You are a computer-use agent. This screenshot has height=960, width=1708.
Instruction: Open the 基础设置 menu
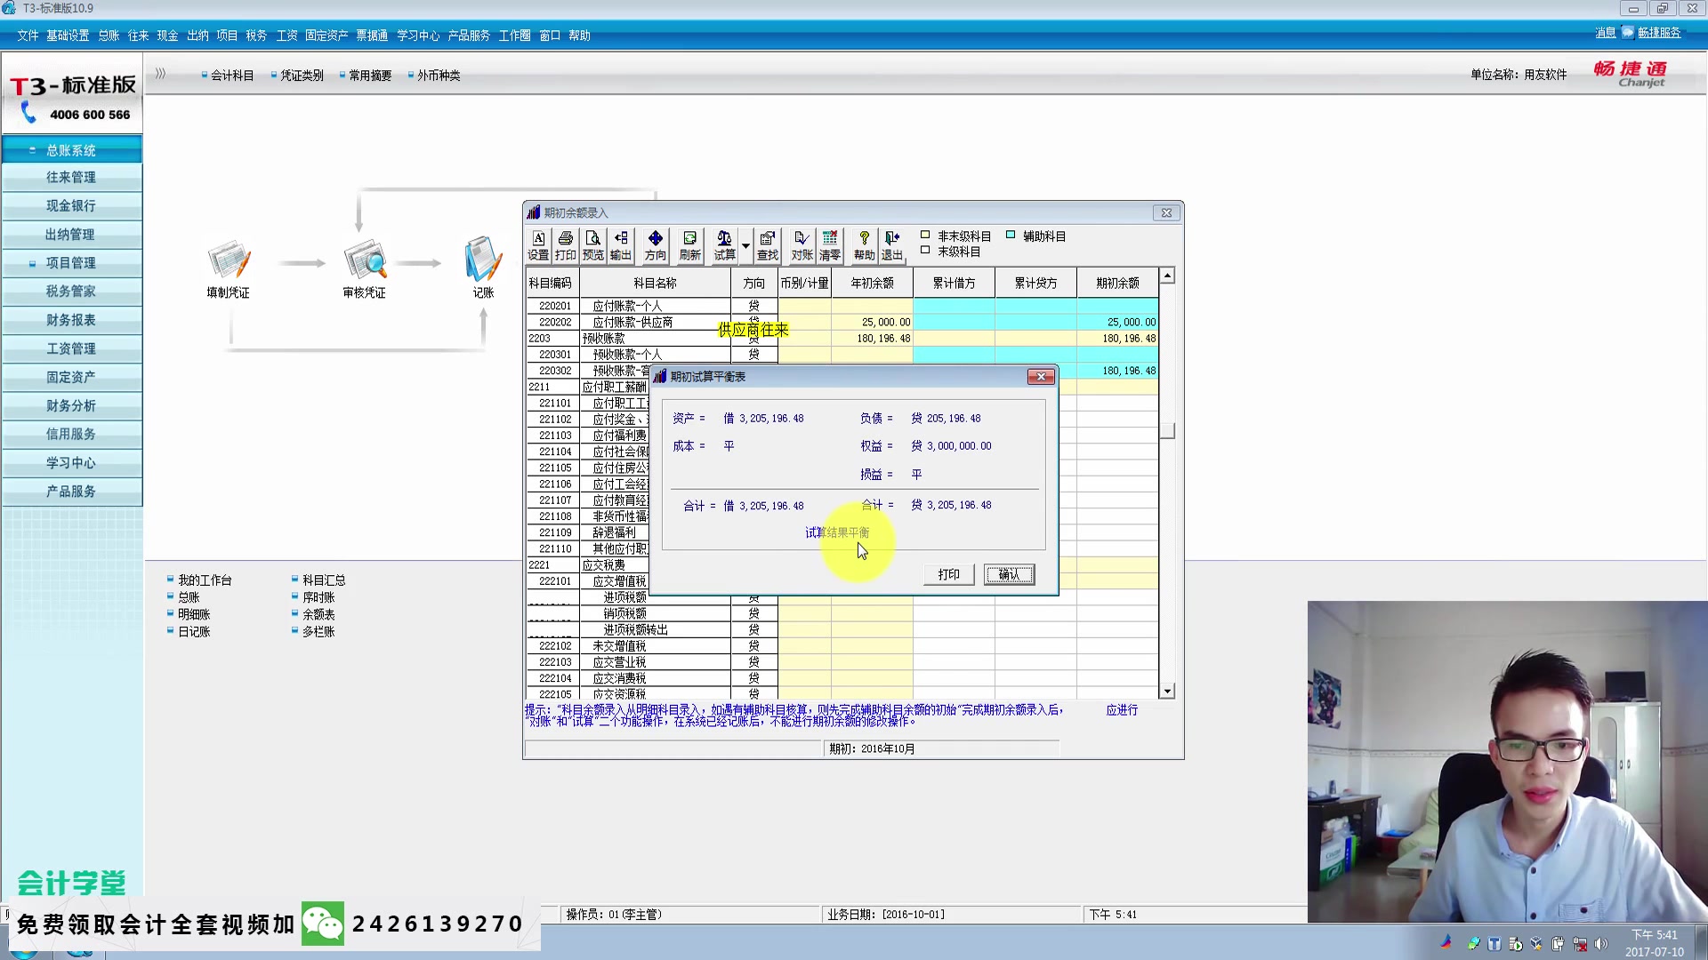[68, 36]
